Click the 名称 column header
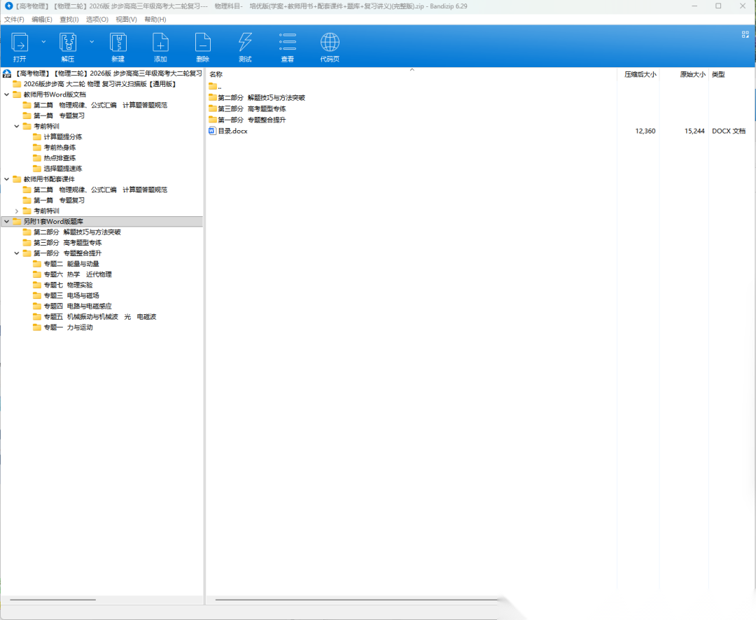The height and width of the screenshot is (620, 756). pos(216,74)
